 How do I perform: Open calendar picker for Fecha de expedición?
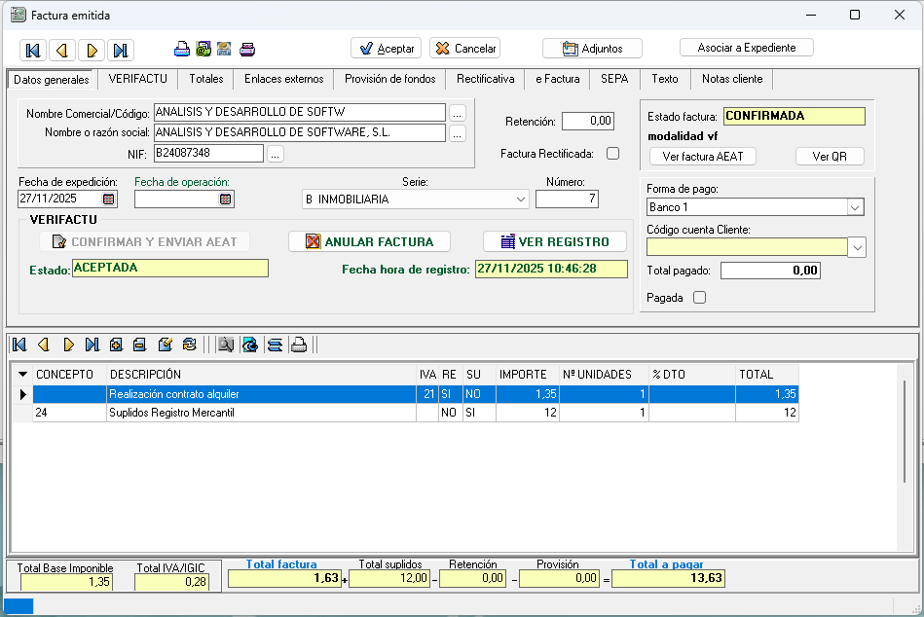point(109,199)
